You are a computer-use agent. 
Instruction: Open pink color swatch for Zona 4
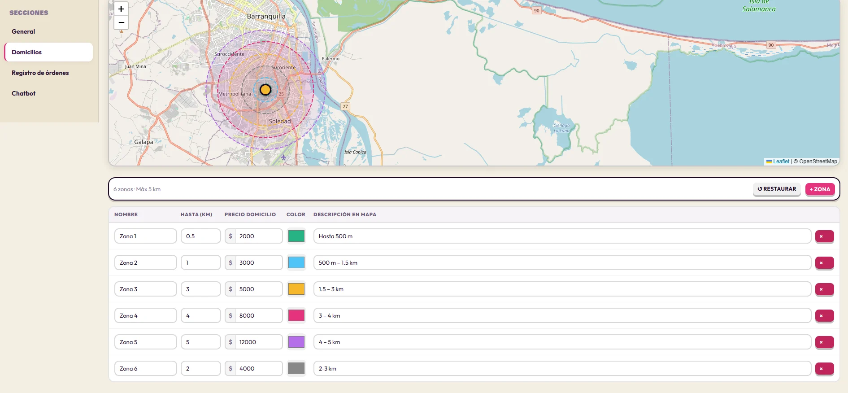coord(296,315)
